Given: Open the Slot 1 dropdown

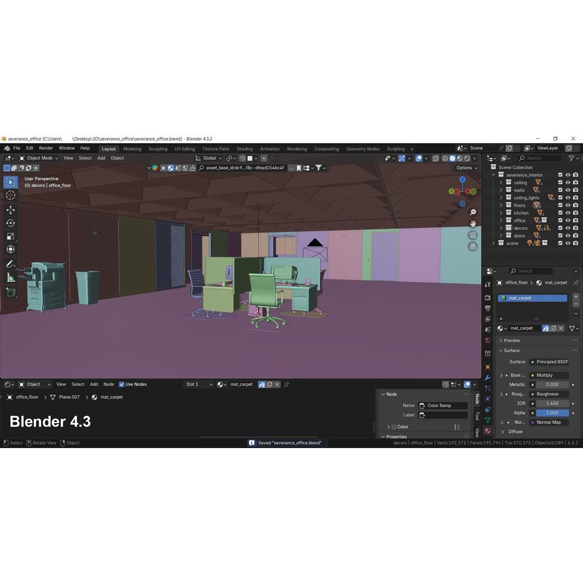Looking at the screenshot, I should [199, 384].
